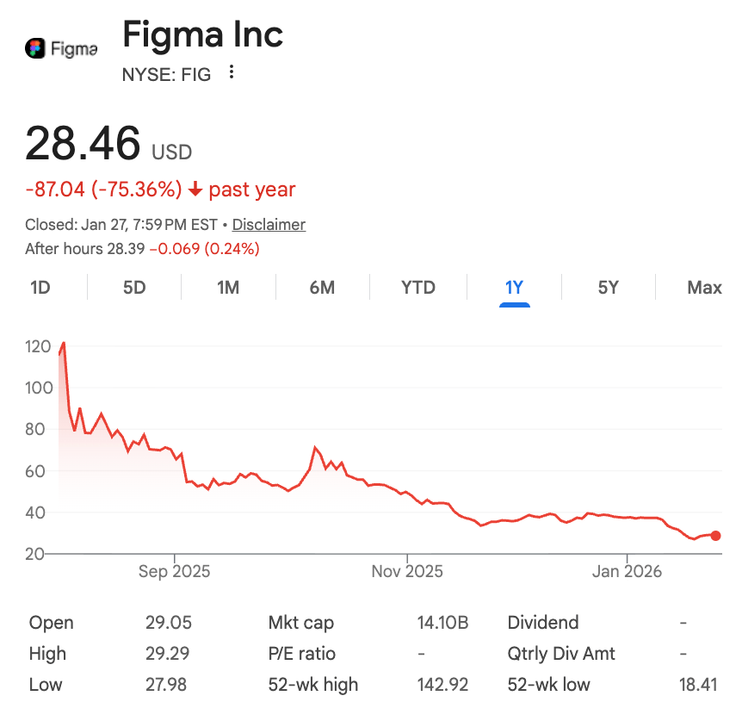
Task: Click the Figma Inc company title
Action: (x=202, y=34)
